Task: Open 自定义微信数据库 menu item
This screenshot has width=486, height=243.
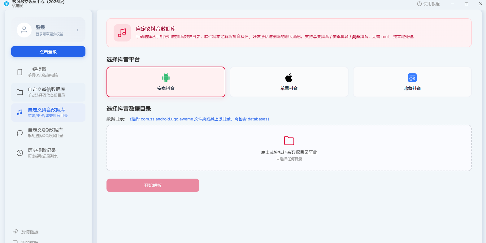Action: point(48,92)
